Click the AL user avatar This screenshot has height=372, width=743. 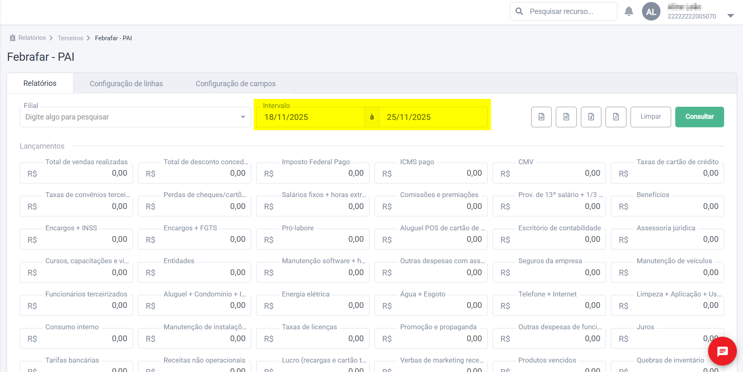coord(651,11)
